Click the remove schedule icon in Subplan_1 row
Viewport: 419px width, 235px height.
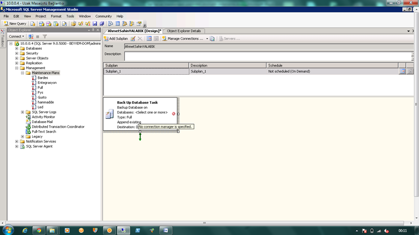pos(410,72)
